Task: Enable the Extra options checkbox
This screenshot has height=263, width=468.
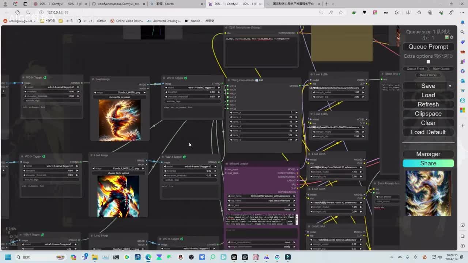Action: tap(428, 62)
